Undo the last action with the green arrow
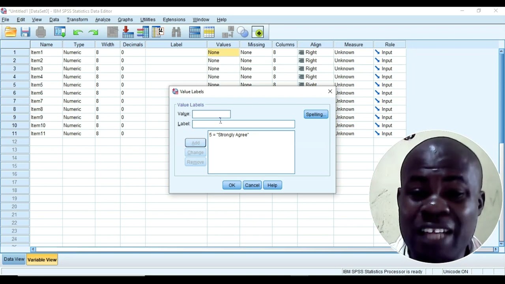The image size is (505, 284). tap(78, 32)
